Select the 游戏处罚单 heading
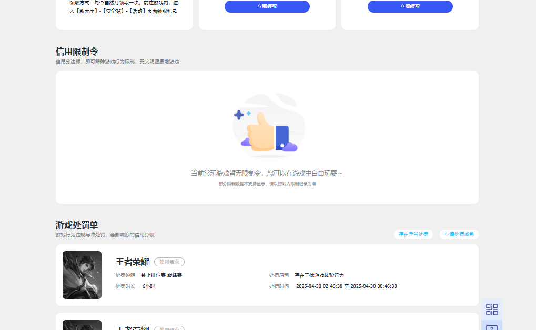536x330 pixels. (77, 225)
